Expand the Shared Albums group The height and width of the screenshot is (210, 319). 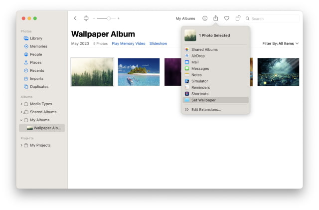[21, 112]
